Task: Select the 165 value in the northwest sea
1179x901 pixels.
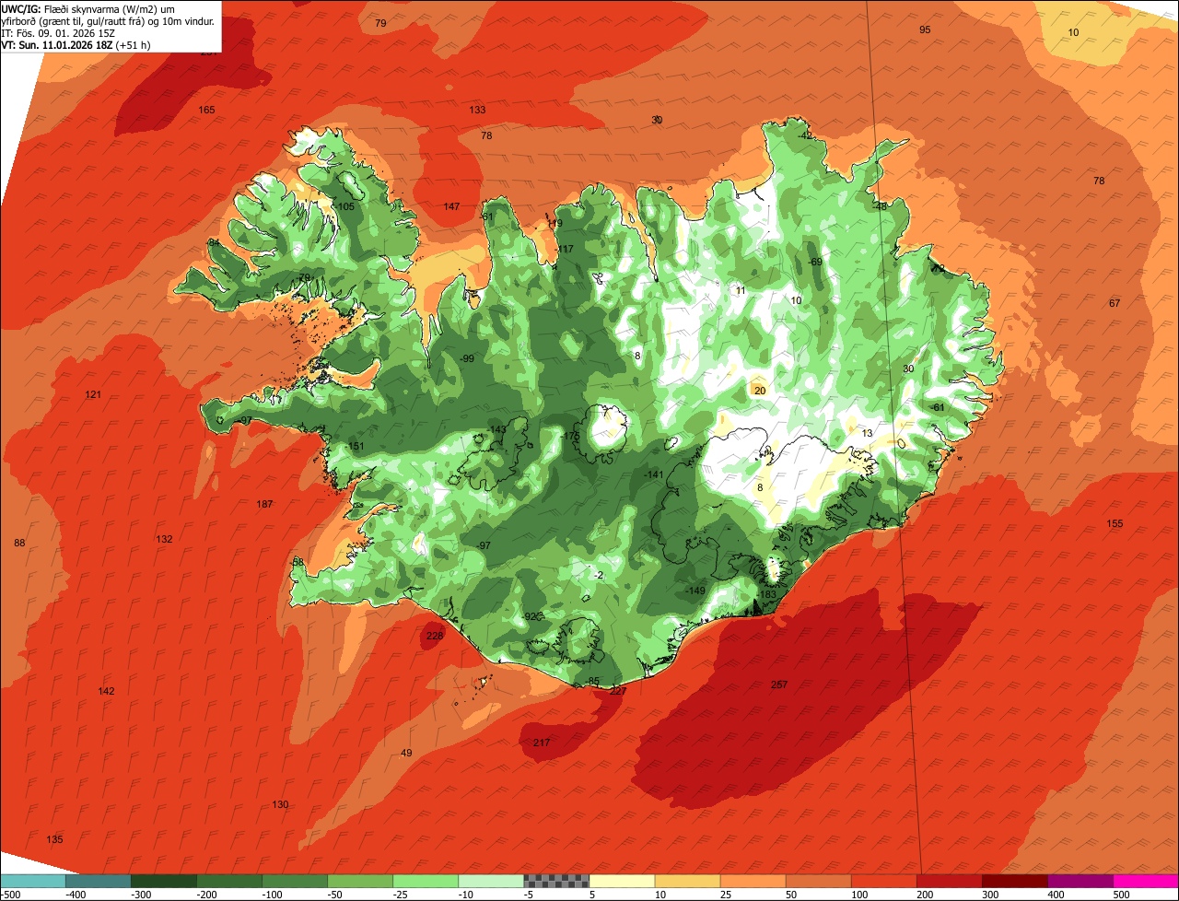Action: pyautogui.click(x=206, y=110)
